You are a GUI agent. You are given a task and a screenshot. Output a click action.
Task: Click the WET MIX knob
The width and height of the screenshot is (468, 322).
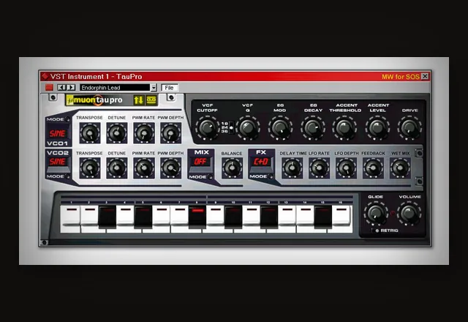tap(400, 168)
